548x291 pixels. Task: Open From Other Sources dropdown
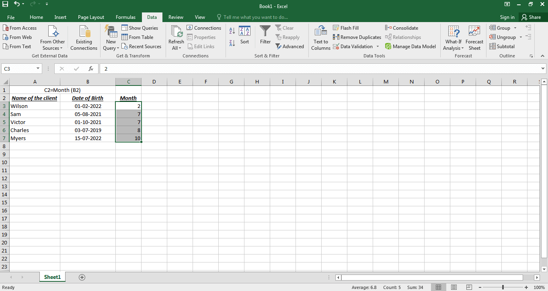(52, 38)
